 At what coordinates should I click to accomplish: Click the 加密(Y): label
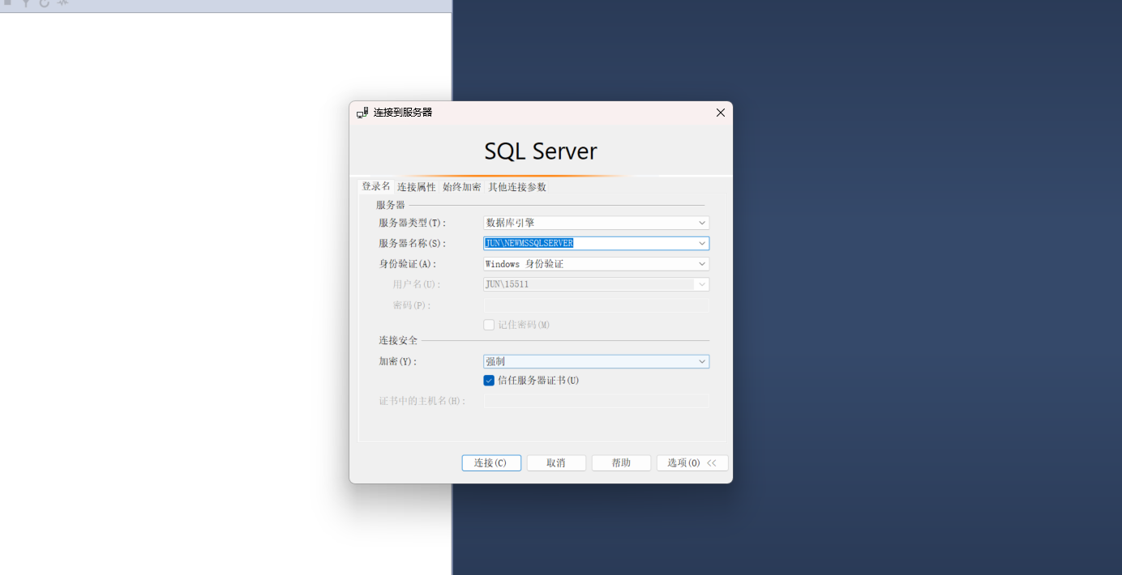click(398, 362)
